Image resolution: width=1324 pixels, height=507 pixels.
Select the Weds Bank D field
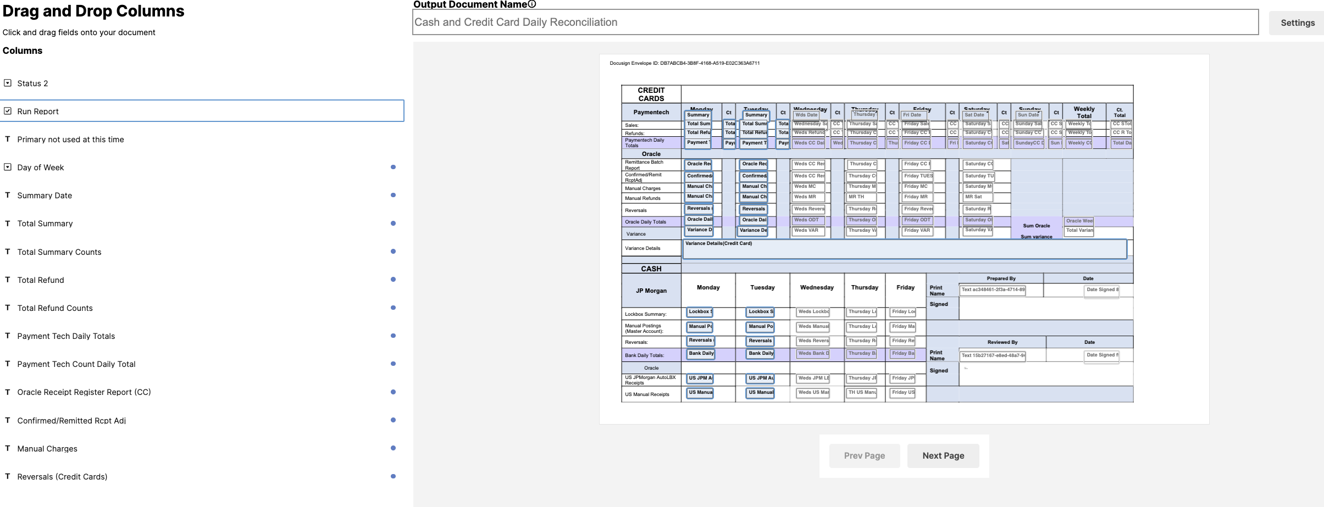click(x=813, y=354)
